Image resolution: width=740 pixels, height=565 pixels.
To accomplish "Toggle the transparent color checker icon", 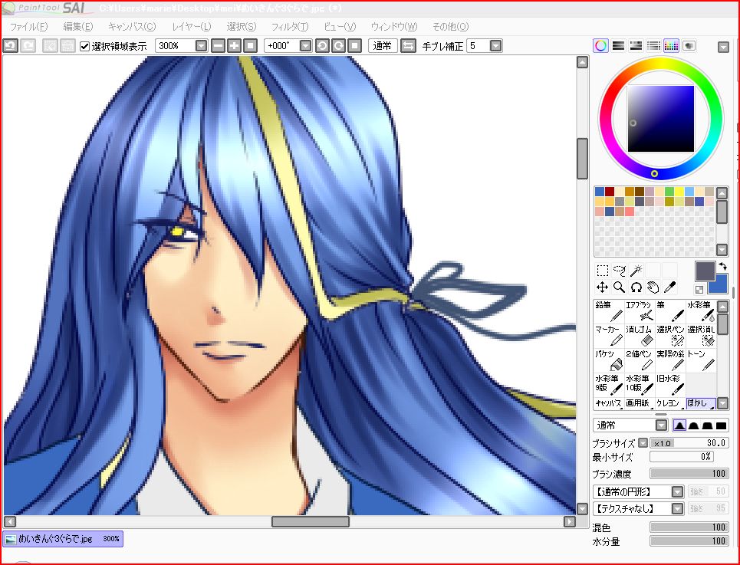I will tap(699, 290).
